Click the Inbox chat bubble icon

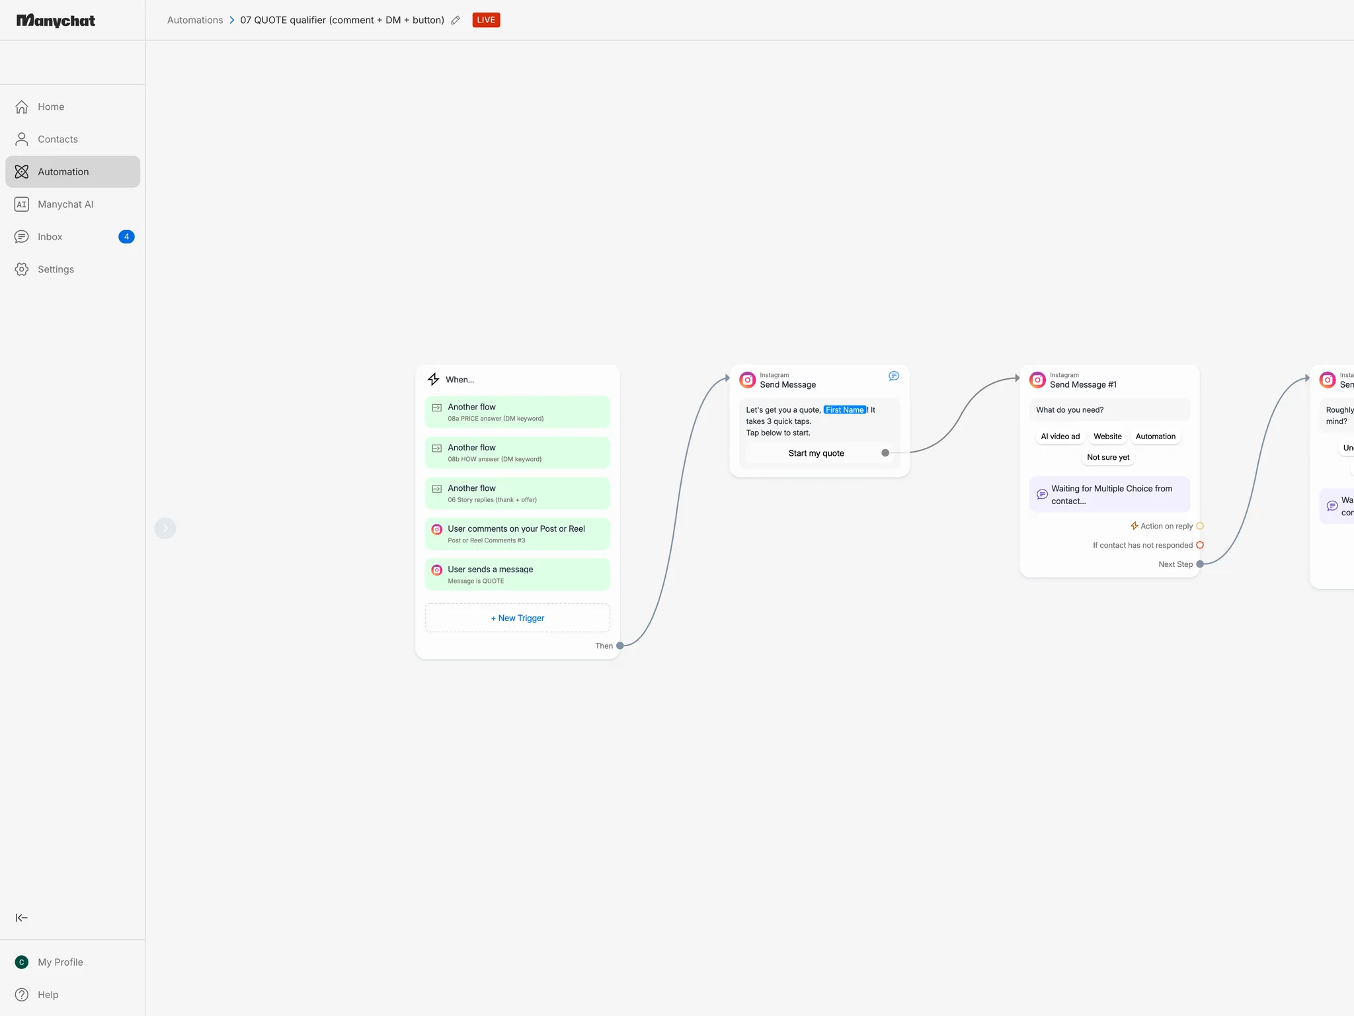click(x=22, y=237)
